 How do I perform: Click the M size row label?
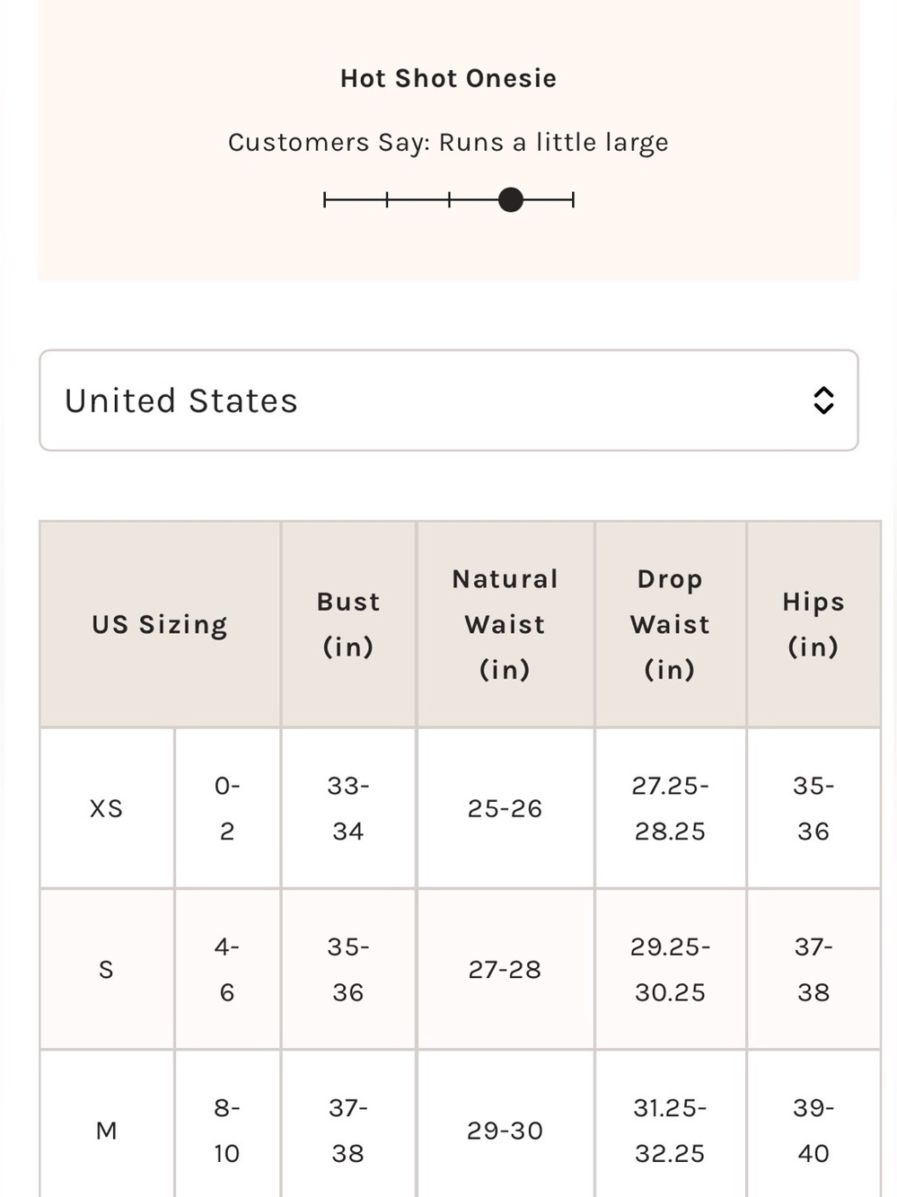click(107, 1131)
